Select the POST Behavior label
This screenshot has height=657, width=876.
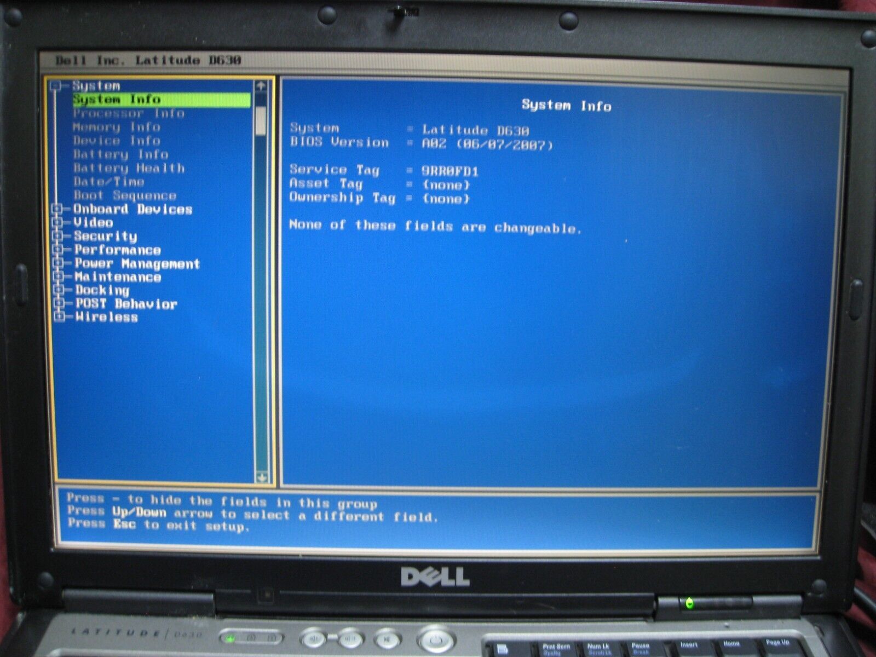tap(126, 303)
